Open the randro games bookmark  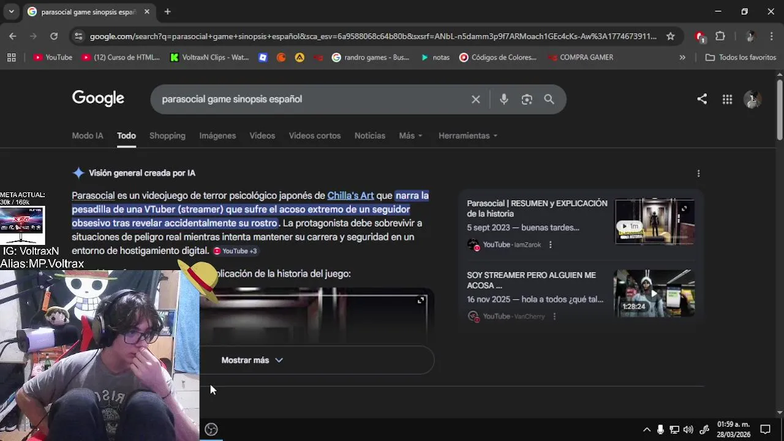(371, 58)
